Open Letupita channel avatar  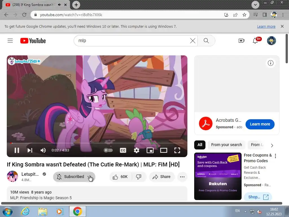pyautogui.click(x=12, y=176)
